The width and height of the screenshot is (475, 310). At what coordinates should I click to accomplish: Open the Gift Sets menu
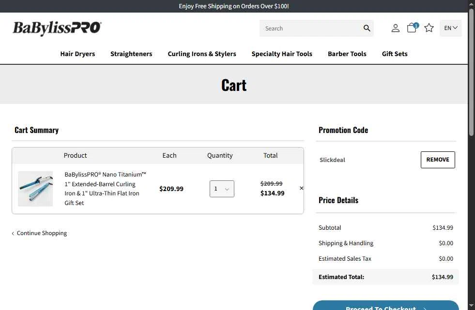point(395,54)
